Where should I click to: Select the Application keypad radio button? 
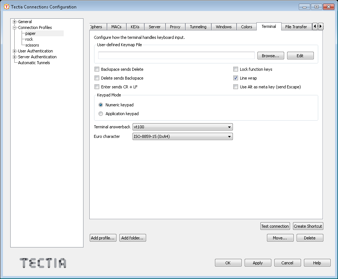101,114
